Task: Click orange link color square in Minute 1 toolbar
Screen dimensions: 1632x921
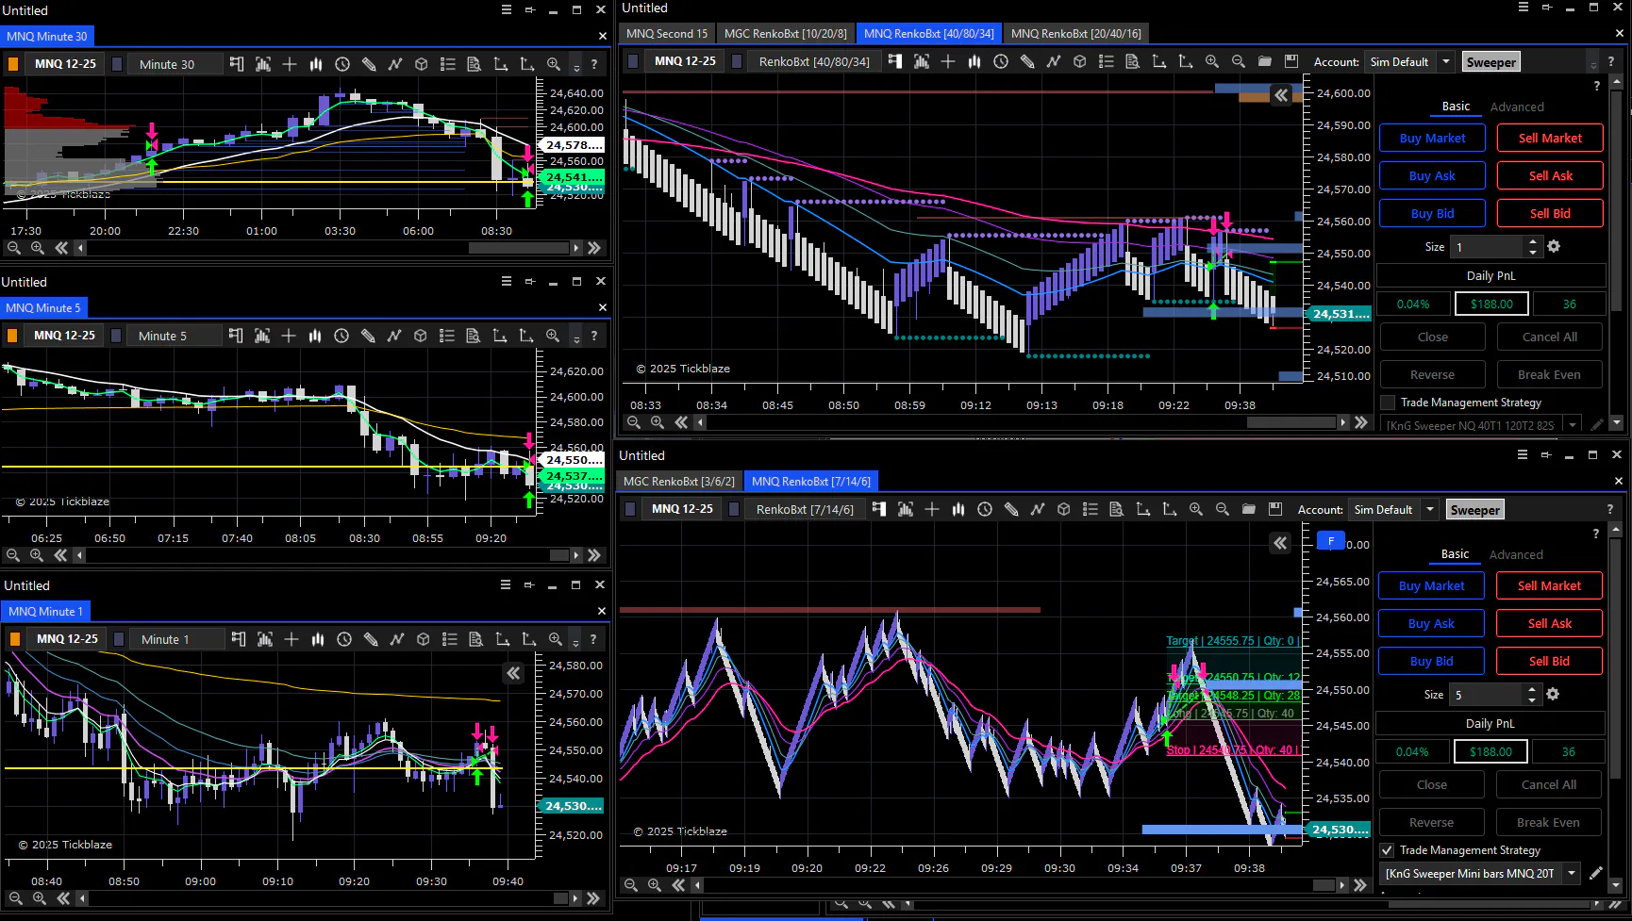Action: pos(15,639)
